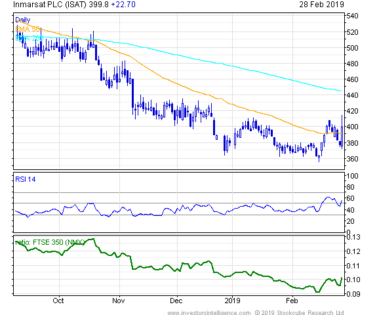Click the 'EMA 50' legend label
Screen dimensions: 377x315
(28, 29)
